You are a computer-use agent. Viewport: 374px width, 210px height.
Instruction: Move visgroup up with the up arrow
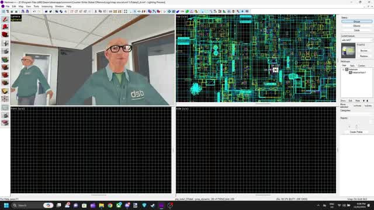click(368, 101)
